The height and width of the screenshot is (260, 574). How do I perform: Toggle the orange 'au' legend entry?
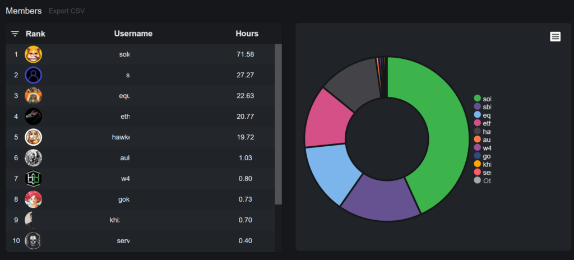pyautogui.click(x=483, y=140)
